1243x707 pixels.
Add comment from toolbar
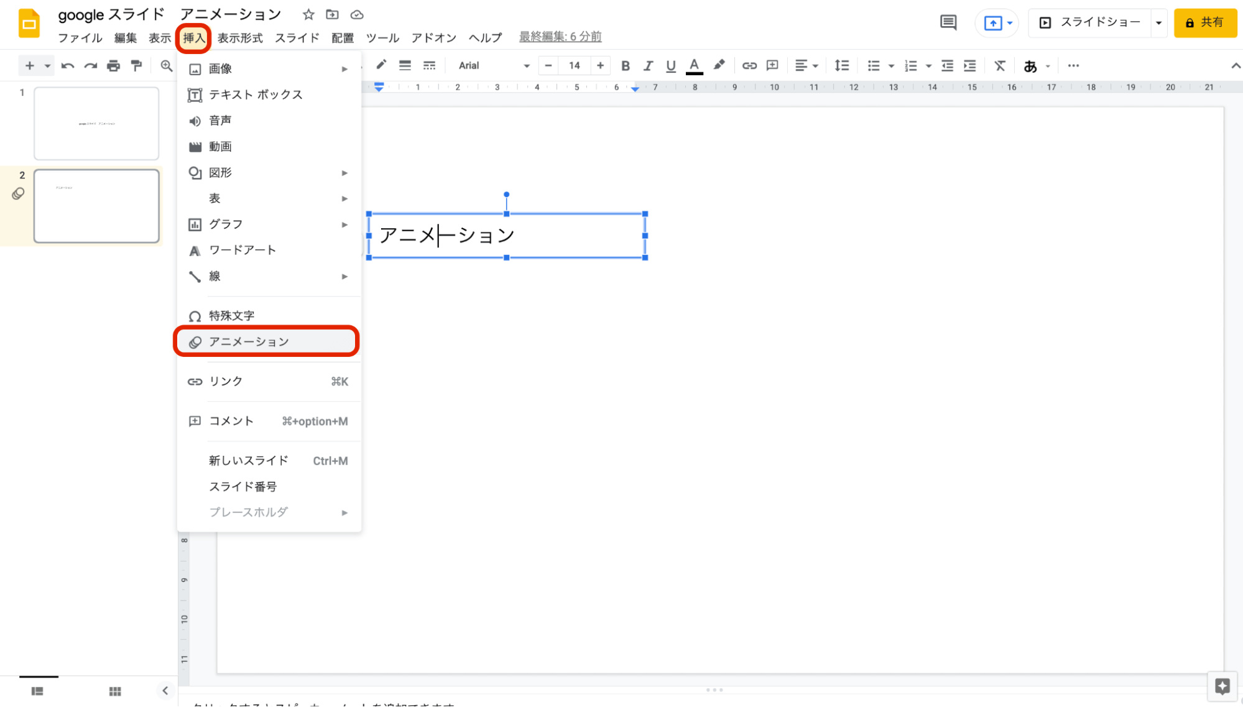click(x=772, y=65)
